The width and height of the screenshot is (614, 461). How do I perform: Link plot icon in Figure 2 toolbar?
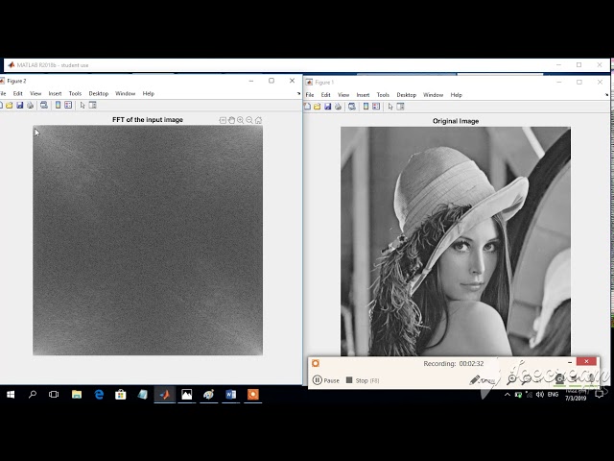click(44, 105)
